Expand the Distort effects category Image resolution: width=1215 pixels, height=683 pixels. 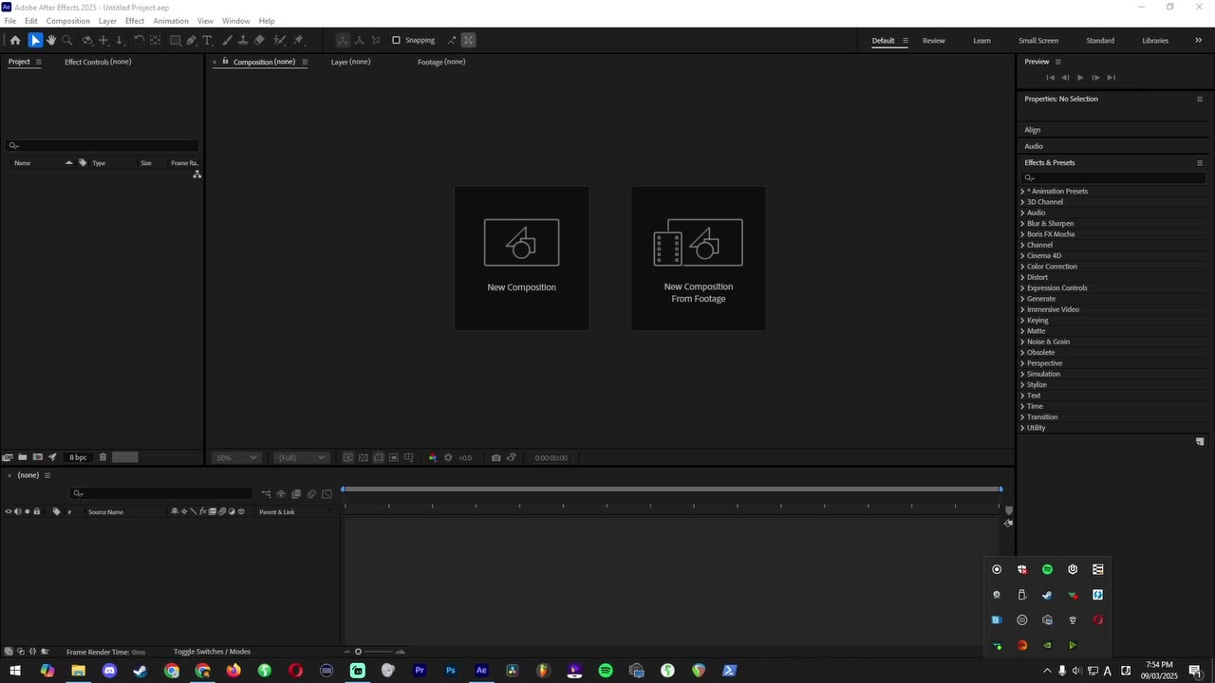(1022, 277)
